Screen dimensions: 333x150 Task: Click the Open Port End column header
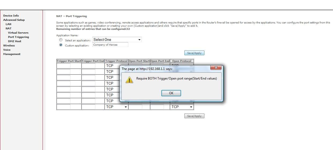click(160, 61)
